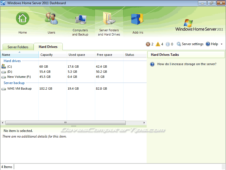This screenshot has height=170, width=226.
Task: Click the details pane splitter grip
Action: tap(73, 126)
